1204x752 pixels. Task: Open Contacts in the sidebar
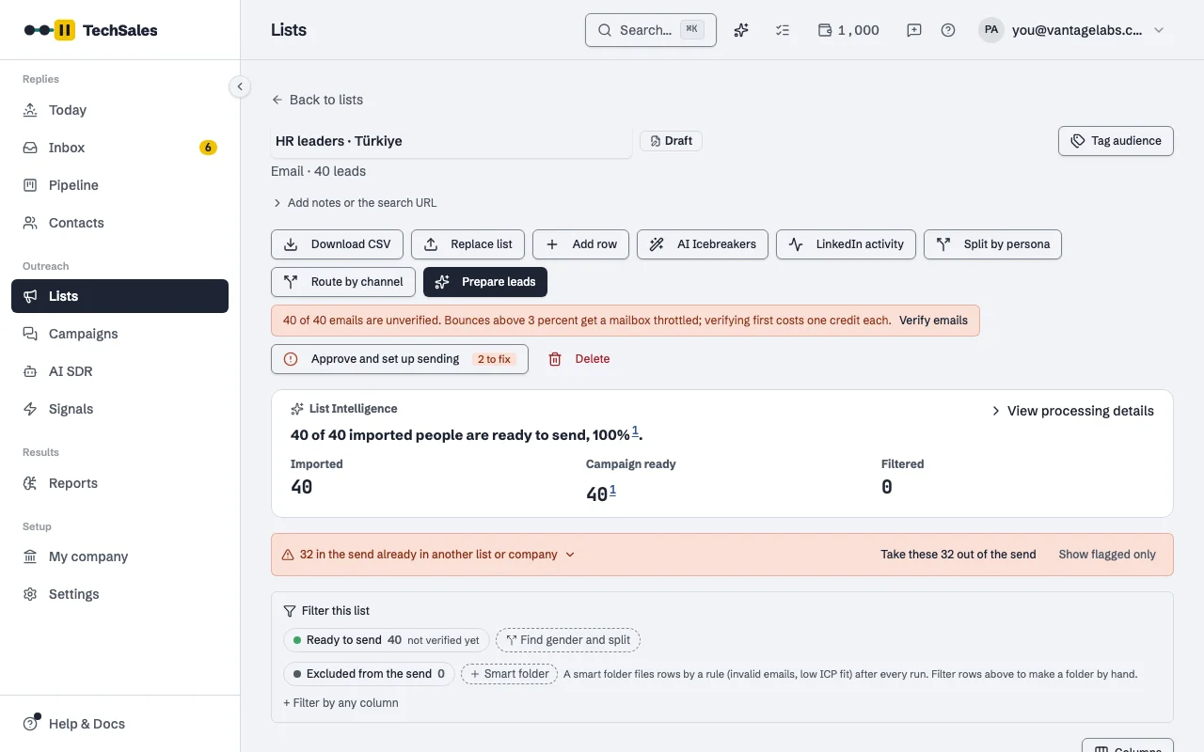click(x=119, y=223)
